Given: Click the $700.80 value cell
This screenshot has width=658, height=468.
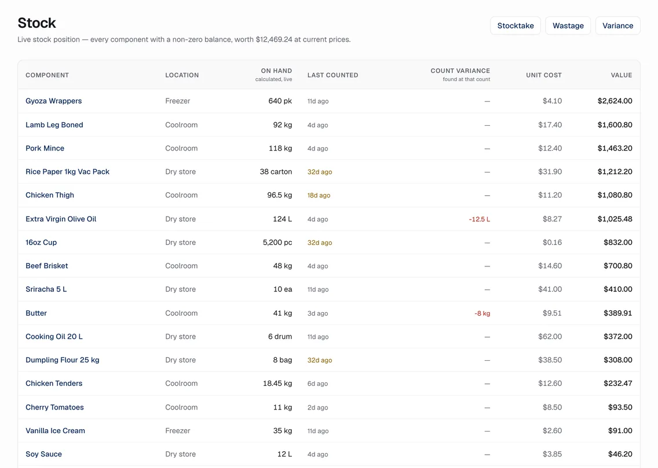Looking at the screenshot, I should point(617,266).
